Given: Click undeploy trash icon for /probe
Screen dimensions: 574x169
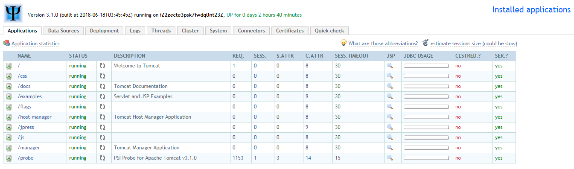Looking at the screenshot, I should pyautogui.click(x=9, y=158).
